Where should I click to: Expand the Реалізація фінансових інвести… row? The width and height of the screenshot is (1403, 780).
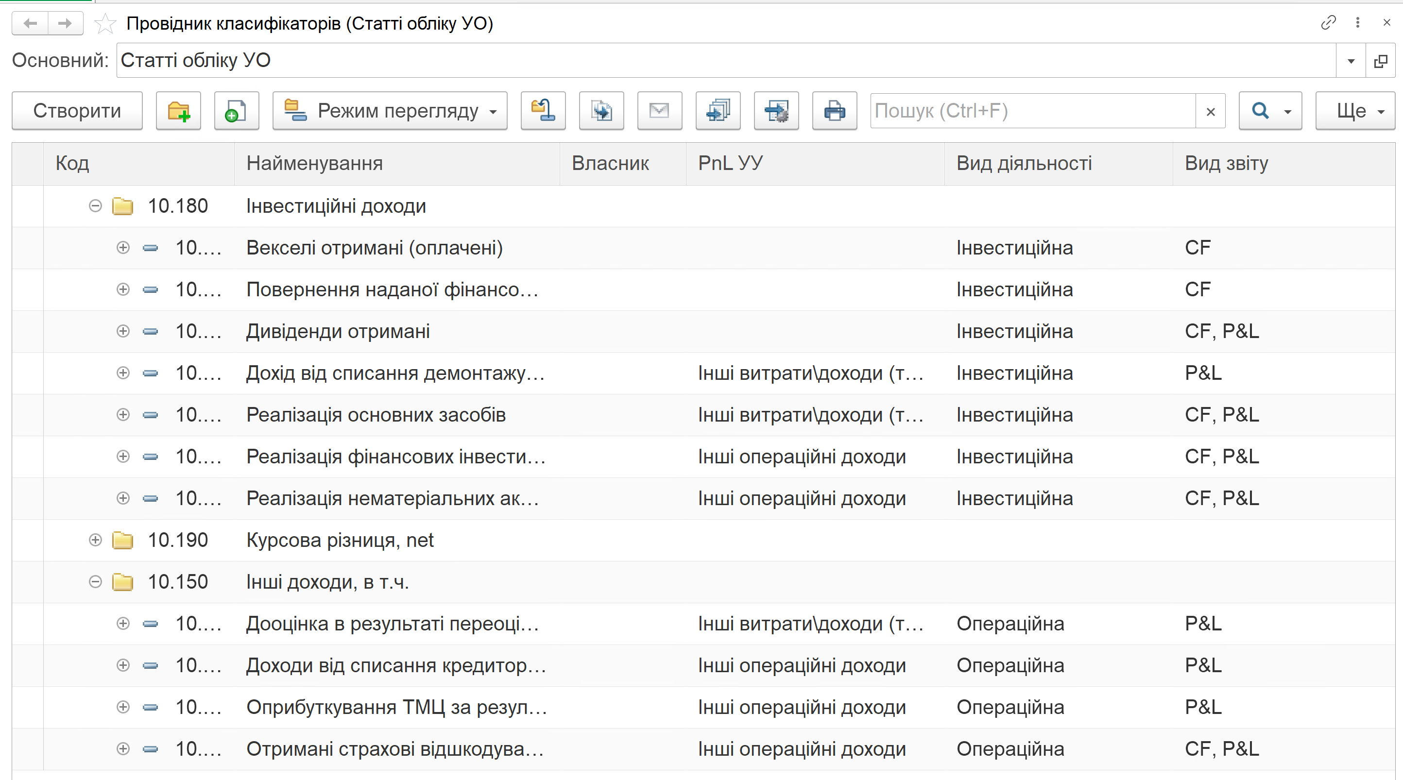click(123, 457)
